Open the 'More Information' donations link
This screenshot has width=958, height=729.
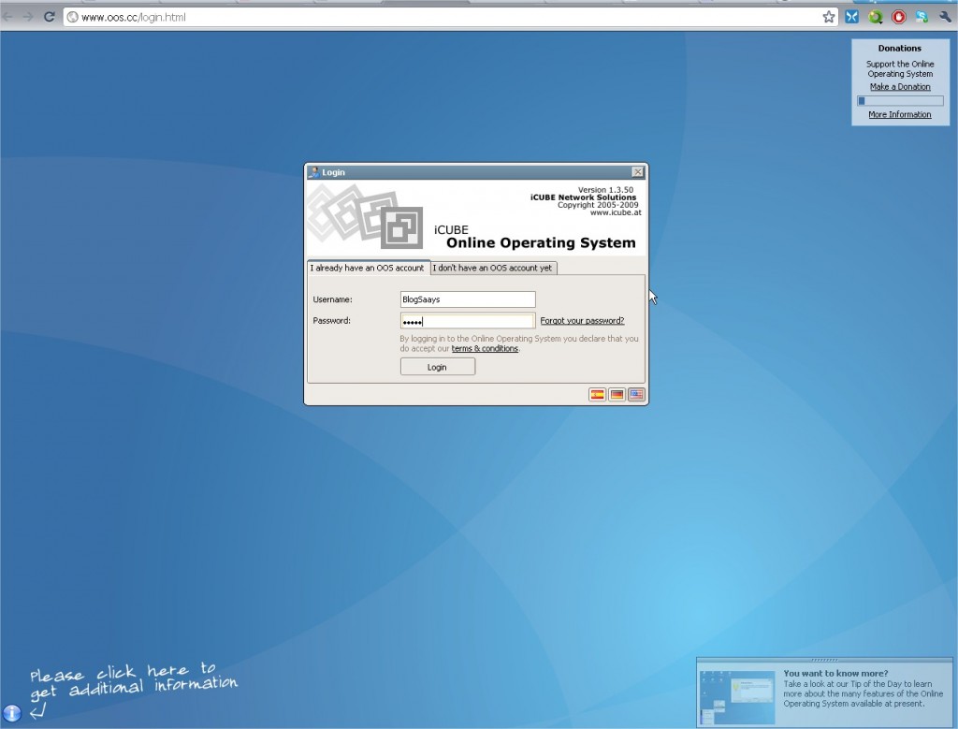coord(900,114)
